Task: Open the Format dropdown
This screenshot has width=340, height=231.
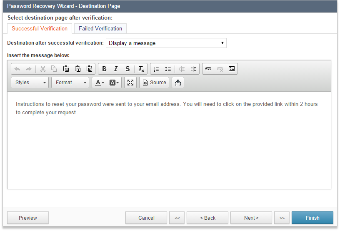Action: pyautogui.click(x=70, y=83)
